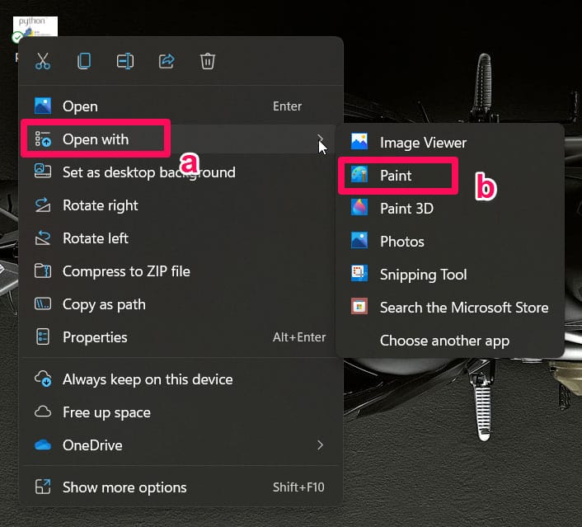Choose Always keep on this device

[x=181, y=379]
